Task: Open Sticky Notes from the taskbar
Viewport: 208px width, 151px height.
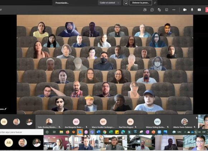Action: tap(117, 132)
